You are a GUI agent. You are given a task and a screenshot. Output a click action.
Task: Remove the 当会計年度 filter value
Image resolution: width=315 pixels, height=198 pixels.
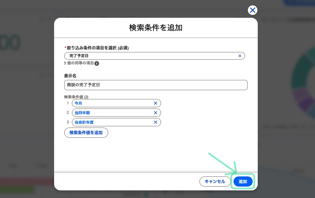coord(156,122)
